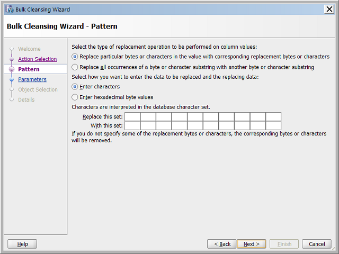Click last cell of Replace this set

point(273,116)
